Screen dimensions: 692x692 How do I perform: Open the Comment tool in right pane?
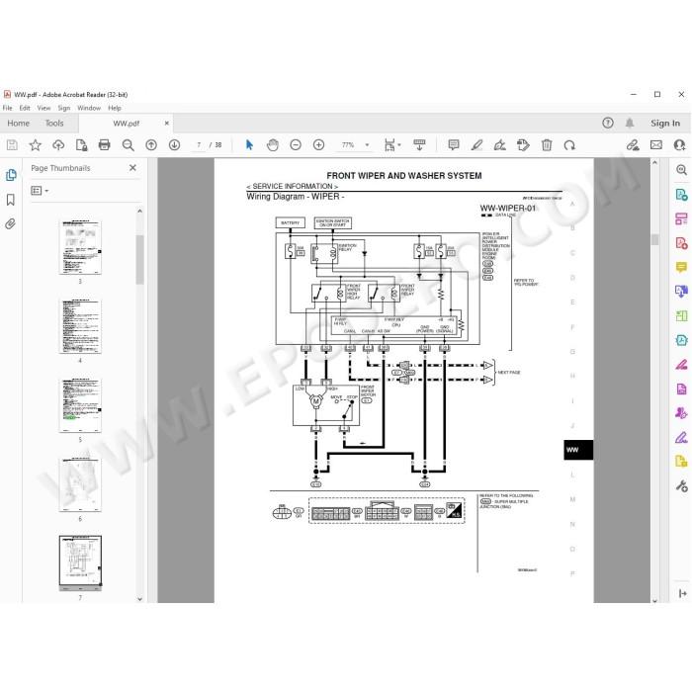(681, 268)
